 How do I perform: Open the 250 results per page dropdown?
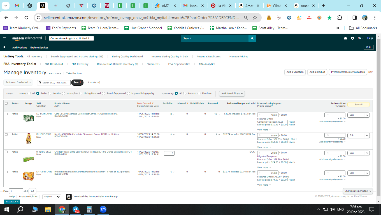pos(358,191)
